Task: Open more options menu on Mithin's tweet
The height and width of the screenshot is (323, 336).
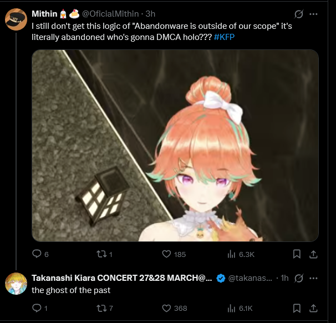Action: click(x=313, y=14)
